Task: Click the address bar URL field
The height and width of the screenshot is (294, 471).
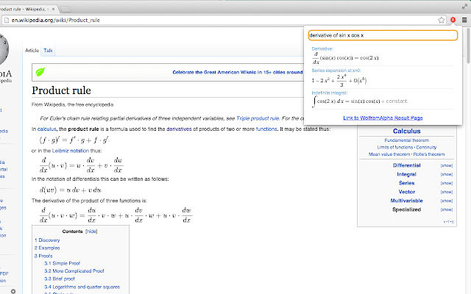Action: pos(222,20)
